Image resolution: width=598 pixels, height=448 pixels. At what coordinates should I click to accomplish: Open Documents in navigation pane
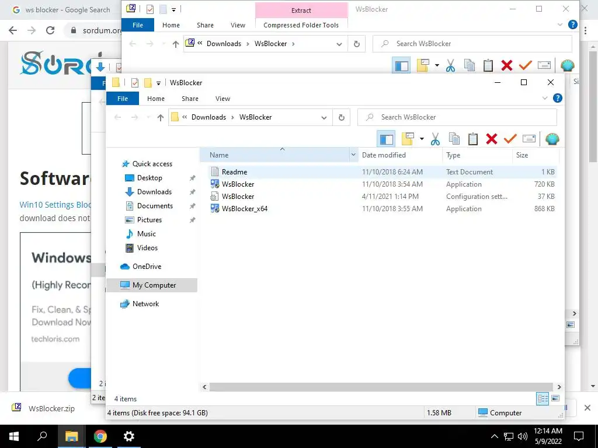coord(149,206)
